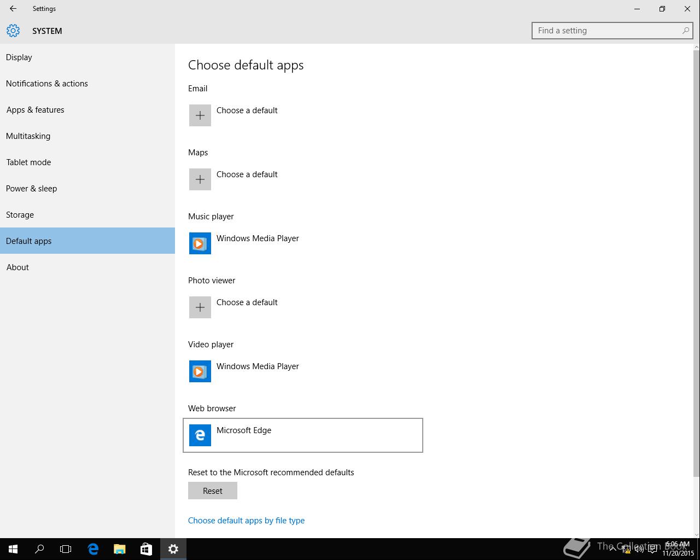
Task: Click the Reset button
Action: [x=213, y=491]
